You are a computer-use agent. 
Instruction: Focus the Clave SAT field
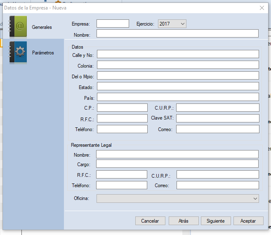click(217, 118)
